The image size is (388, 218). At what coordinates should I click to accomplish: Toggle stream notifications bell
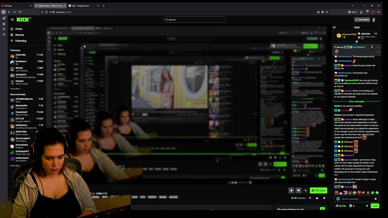[291, 190]
